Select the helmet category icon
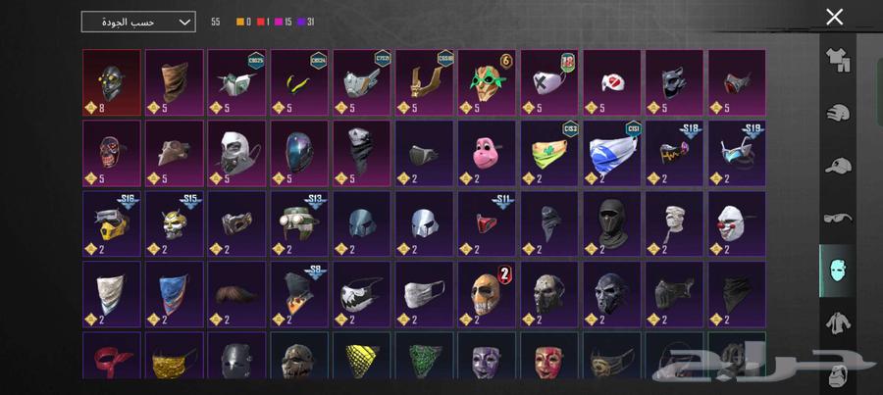This screenshot has width=883, height=395. click(838, 113)
